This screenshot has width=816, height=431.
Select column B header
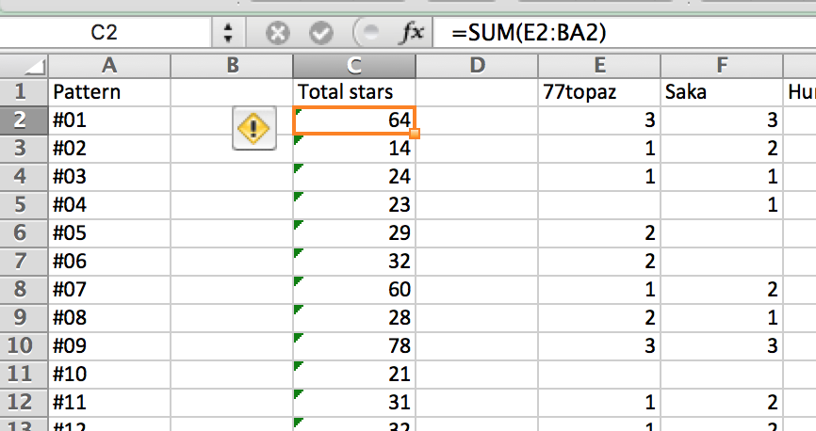[232, 66]
